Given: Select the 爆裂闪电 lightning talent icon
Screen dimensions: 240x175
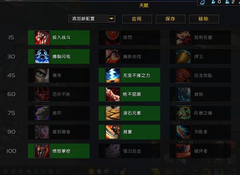Looking at the screenshot, I should [42, 56].
